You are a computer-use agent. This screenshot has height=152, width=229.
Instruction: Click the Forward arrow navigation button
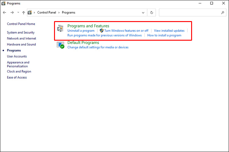point(12,13)
